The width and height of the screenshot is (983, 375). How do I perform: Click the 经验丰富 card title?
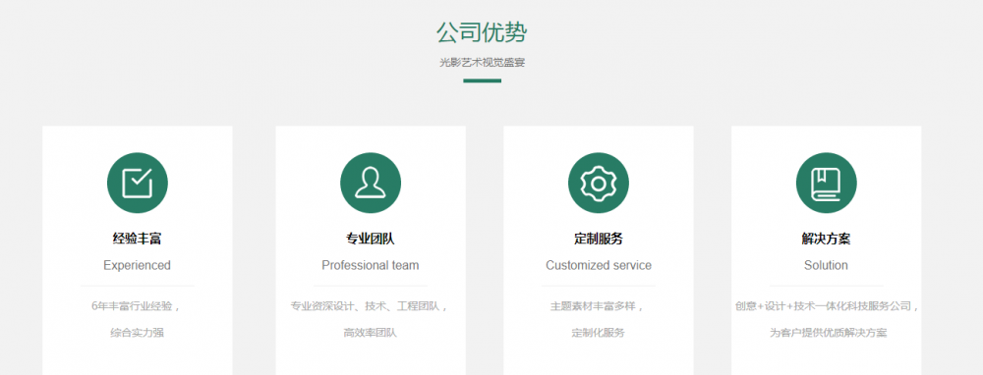pyautogui.click(x=138, y=239)
